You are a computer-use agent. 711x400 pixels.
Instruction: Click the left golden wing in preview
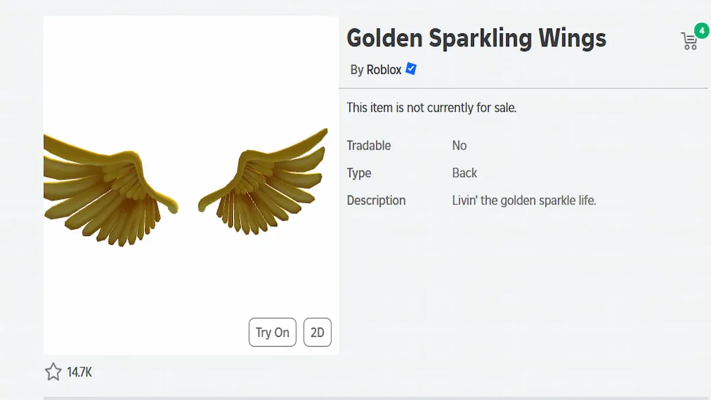pos(113,190)
